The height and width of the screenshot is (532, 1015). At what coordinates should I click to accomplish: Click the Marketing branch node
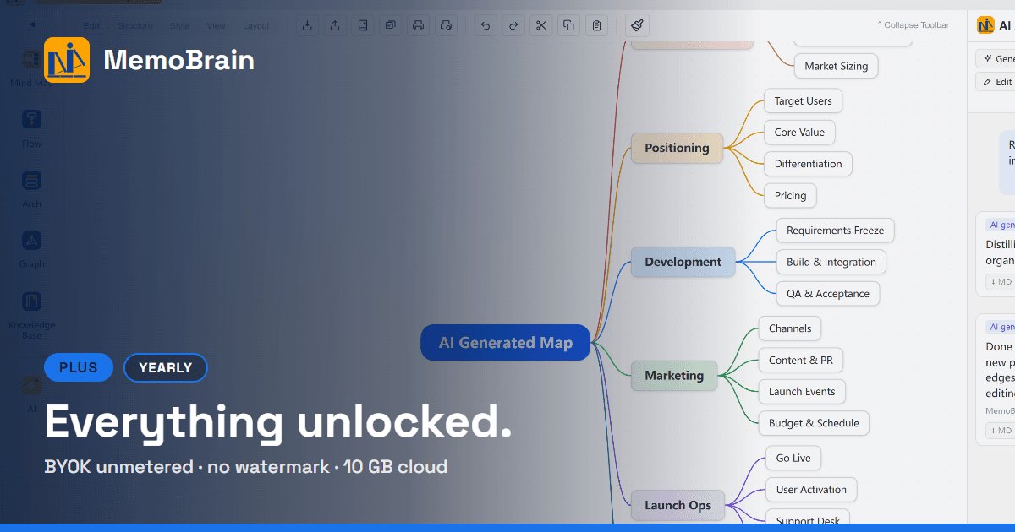[x=674, y=375]
